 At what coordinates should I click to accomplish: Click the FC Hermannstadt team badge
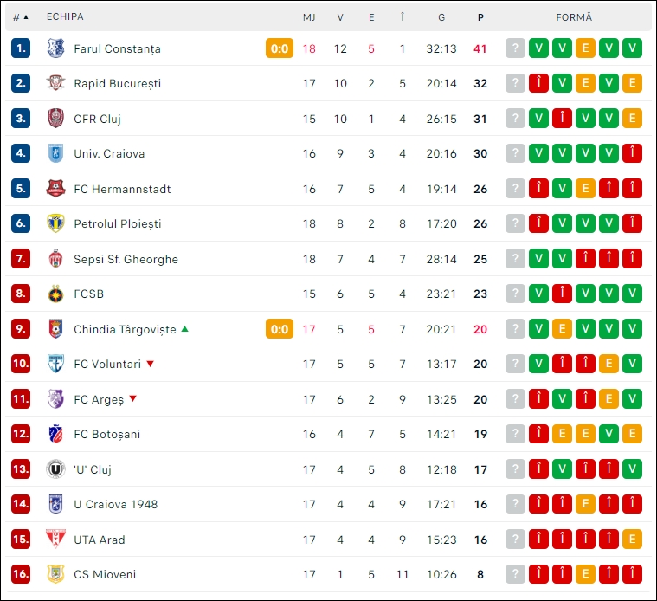pos(55,189)
